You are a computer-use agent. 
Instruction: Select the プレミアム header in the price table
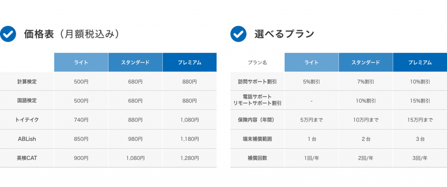[x=189, y=62]
